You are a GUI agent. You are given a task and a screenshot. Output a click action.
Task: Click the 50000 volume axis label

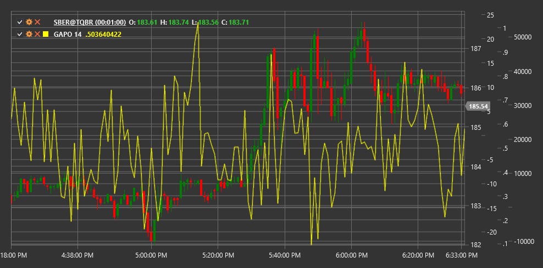[522, 37]
